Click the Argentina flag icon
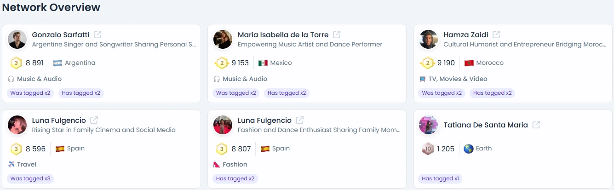 coord(57,63)
